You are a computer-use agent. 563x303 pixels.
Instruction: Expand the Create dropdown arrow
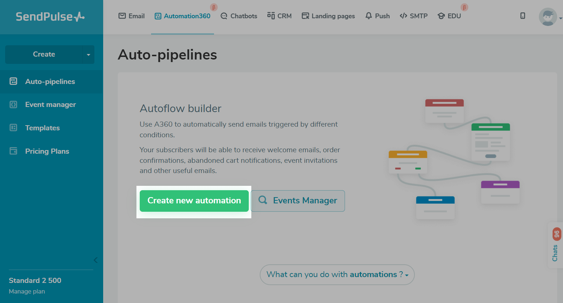88,55
